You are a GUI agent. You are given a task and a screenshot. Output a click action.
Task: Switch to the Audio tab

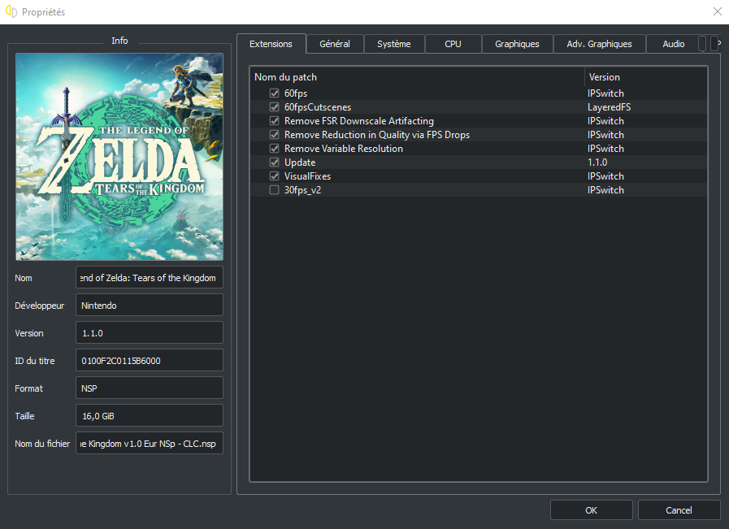[673, 44]
